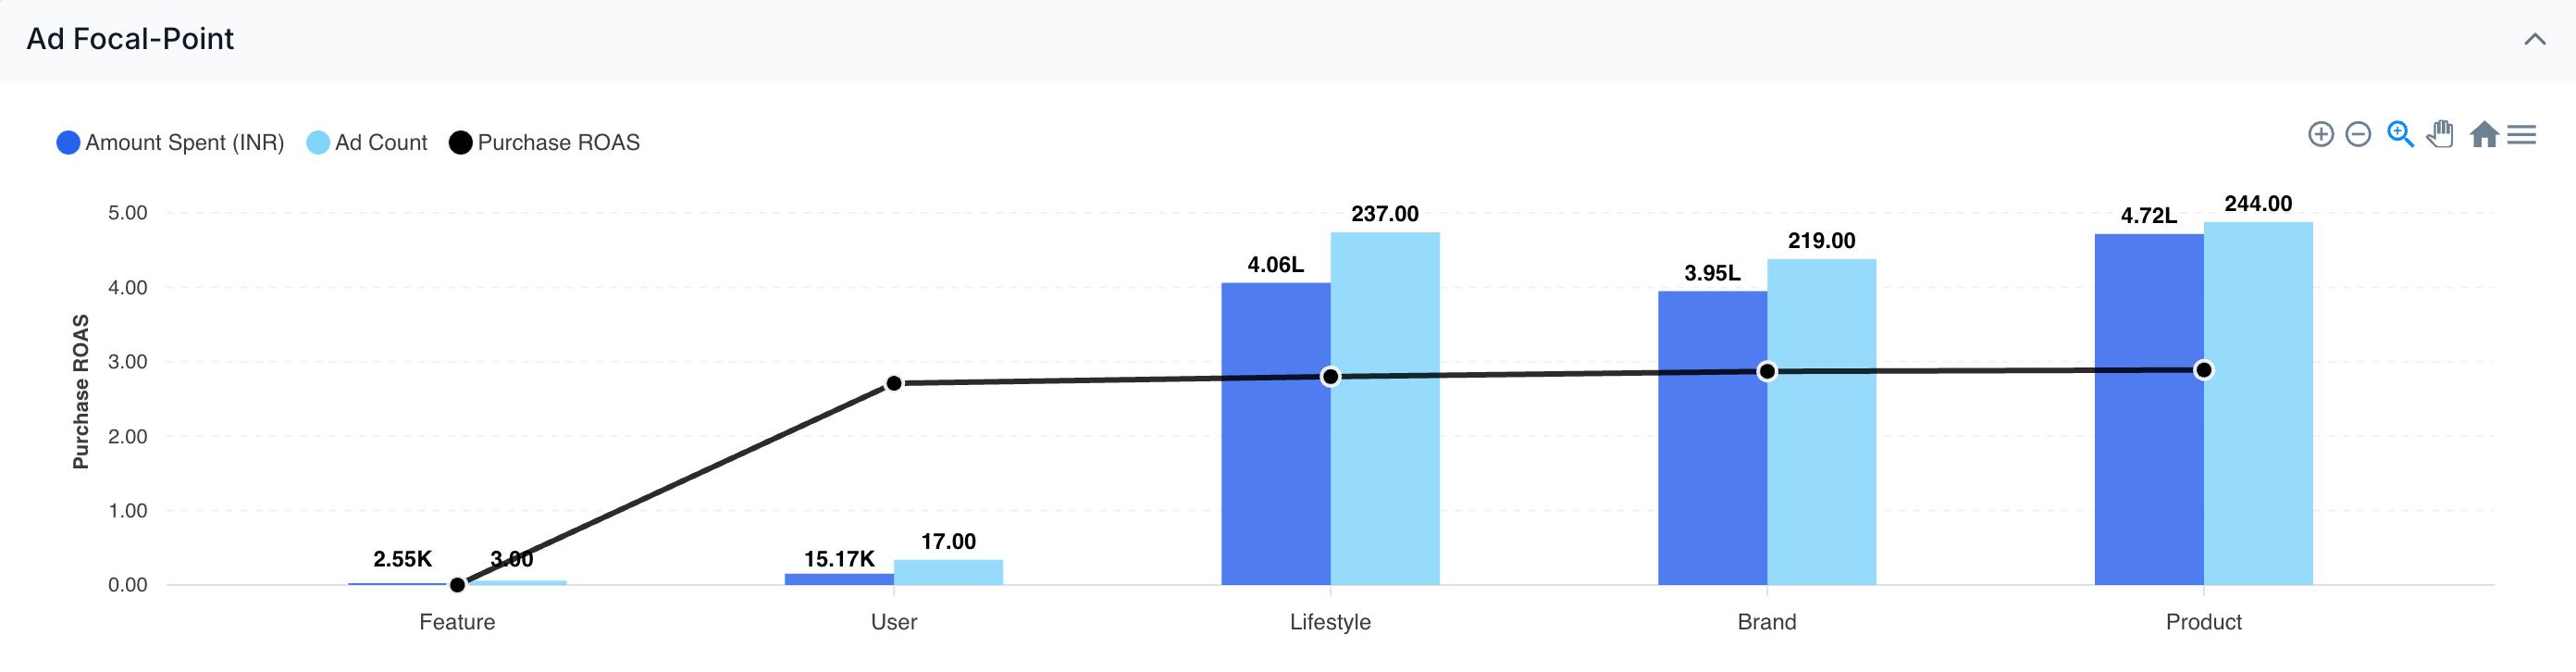
Task: Click the Brand ROAS line marker
Action: pos(1767,372)
